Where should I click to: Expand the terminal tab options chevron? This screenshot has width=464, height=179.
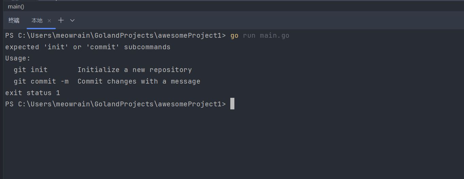72,20
